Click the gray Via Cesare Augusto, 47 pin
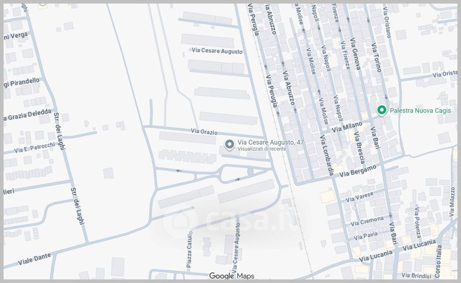461x283 pixels. tap(229, 144)
